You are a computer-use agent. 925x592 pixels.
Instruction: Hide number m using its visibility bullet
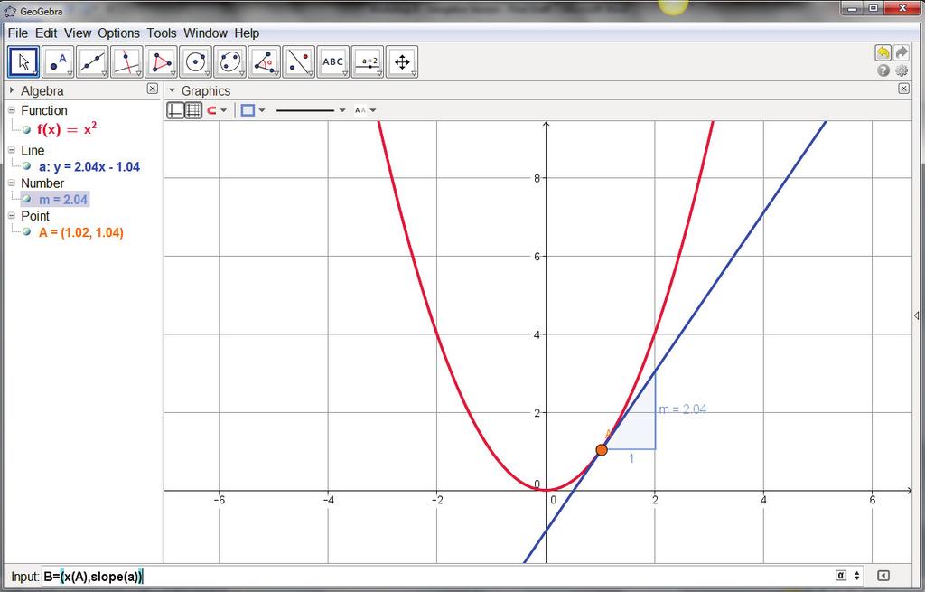(x=26, y=200)
